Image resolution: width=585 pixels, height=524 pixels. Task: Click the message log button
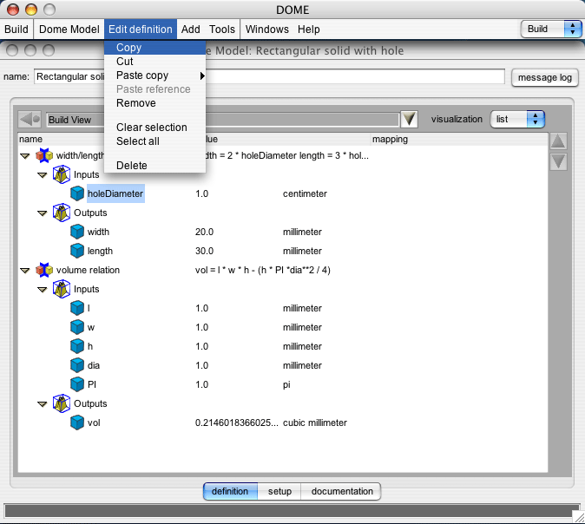[x=545, y=77]
